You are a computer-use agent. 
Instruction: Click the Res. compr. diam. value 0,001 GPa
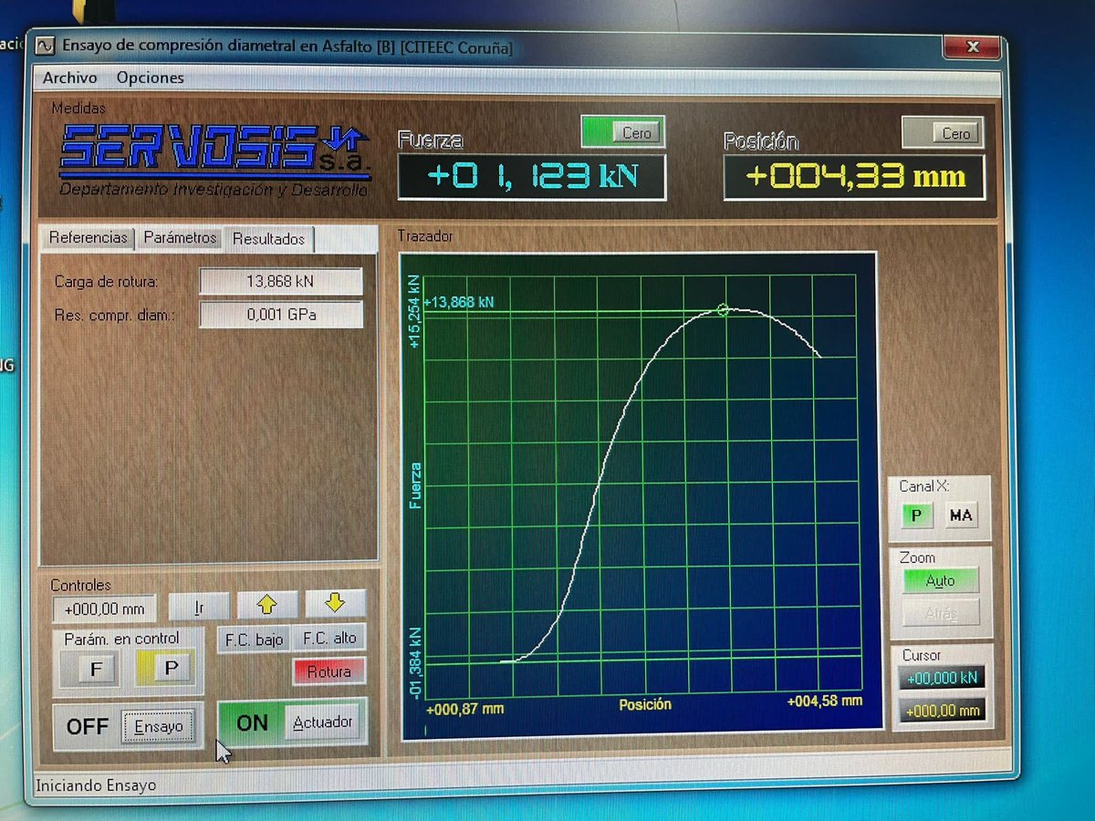click(x=280, y=316)
